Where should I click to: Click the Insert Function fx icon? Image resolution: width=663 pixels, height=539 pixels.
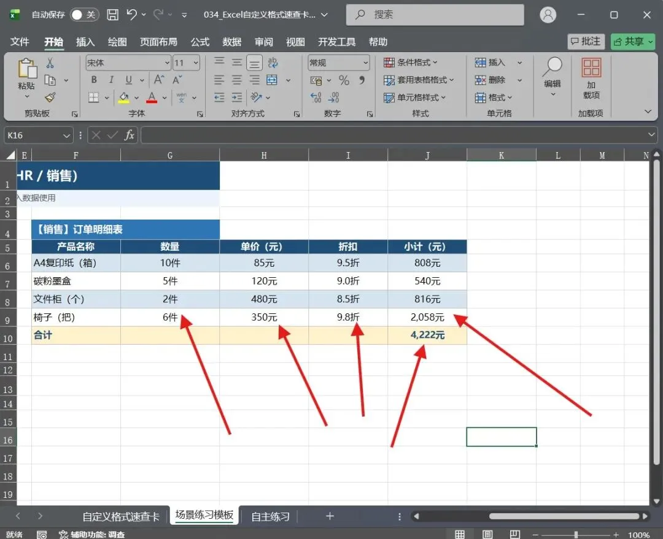coord(129,135)
